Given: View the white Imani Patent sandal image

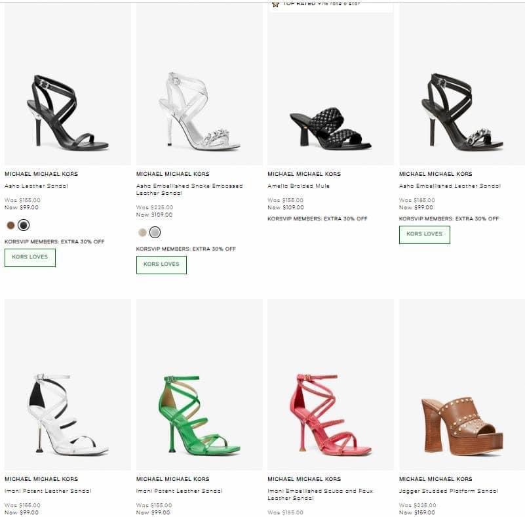Looking at the screenshot, I should [x=68, y=415].
